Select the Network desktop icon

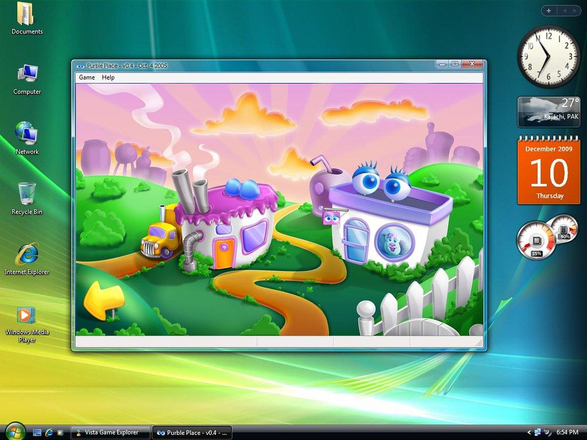click(x=27, y=139)
